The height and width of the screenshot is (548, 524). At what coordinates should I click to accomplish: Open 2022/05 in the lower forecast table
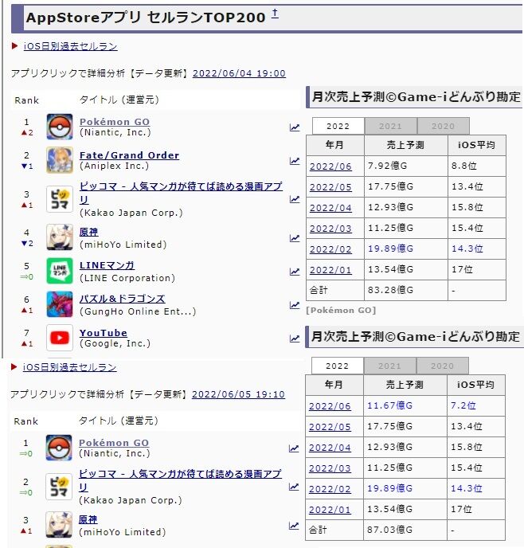click(330, 427)
